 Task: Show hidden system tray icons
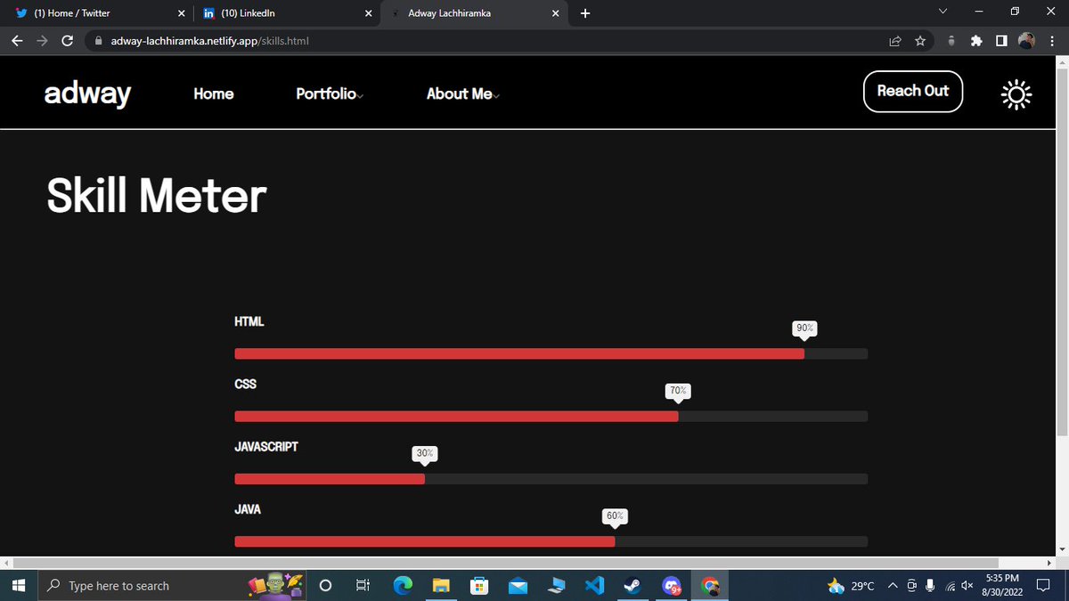click(x=893, y=585)
